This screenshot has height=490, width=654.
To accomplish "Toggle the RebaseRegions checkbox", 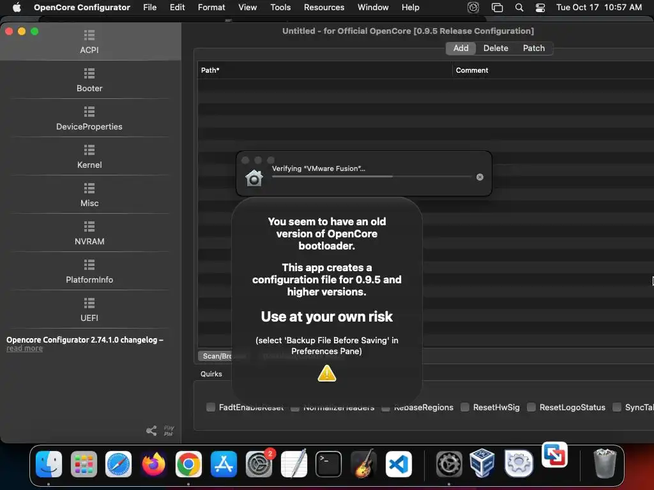I will click(386, 407).
